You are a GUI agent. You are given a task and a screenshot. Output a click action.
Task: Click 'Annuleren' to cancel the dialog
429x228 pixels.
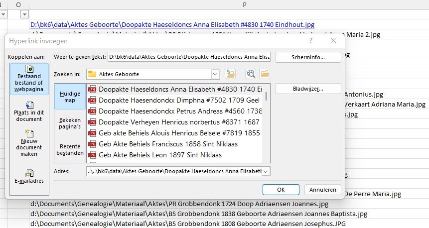tap(322, 190)
